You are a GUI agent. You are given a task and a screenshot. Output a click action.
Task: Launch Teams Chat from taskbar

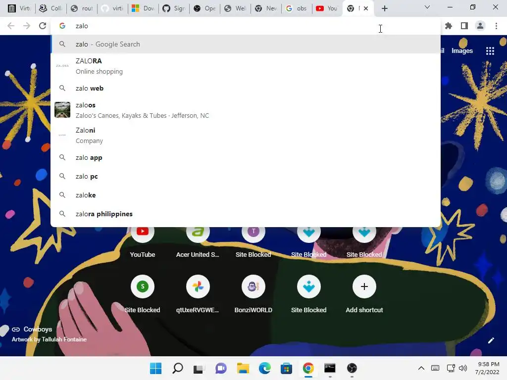coord(221,368)
